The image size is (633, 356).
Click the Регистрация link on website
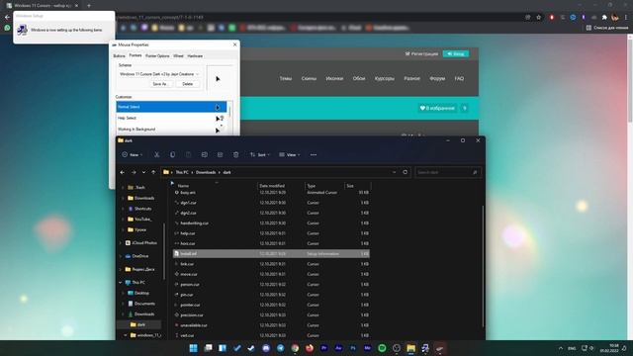click(x=421, y=53)
